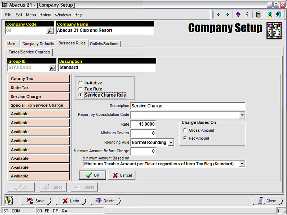Click the running man toolbar icon
287x215 pixels.
pyautogui.click(x=270, y=14)
